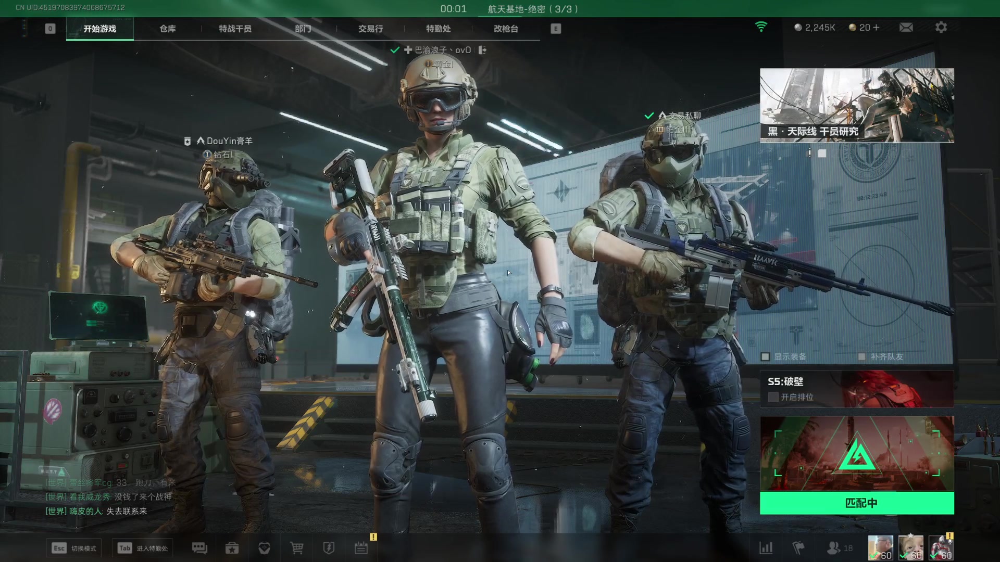Add gold coins via 20+ balance

click(x=864, y=28)
